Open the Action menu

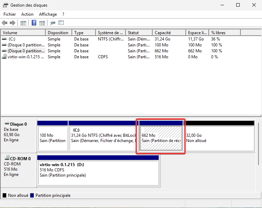(27, 14)
